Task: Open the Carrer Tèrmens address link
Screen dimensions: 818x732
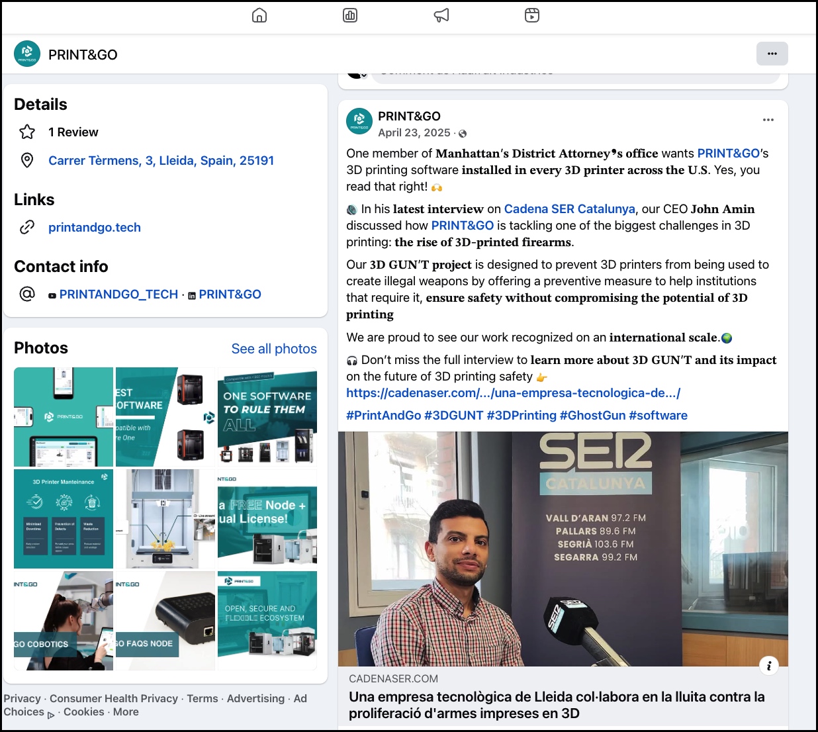Action: pos(161,160)
